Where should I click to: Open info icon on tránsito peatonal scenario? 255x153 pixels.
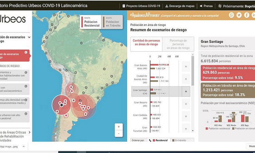tap(26, 114)
